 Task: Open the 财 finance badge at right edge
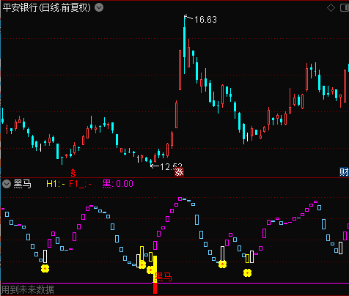point(344,172)
